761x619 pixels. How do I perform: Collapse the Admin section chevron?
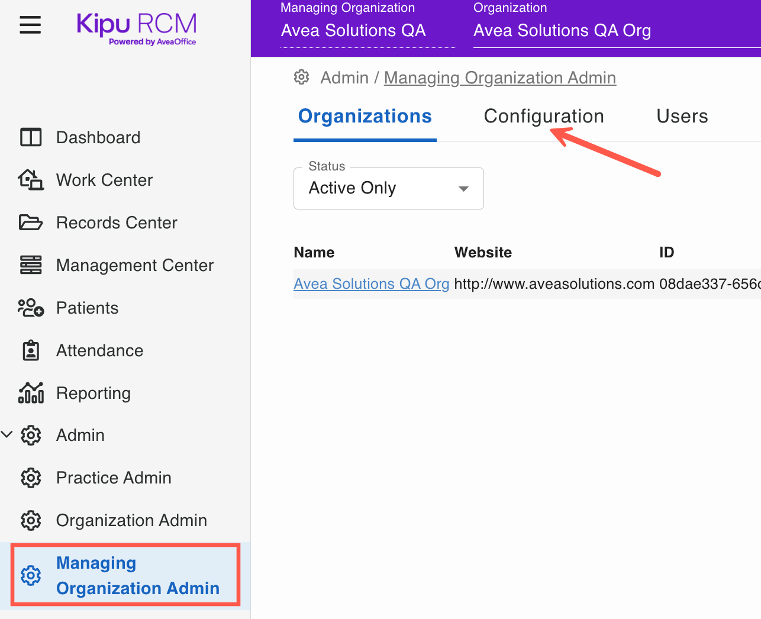coord(7,435)
